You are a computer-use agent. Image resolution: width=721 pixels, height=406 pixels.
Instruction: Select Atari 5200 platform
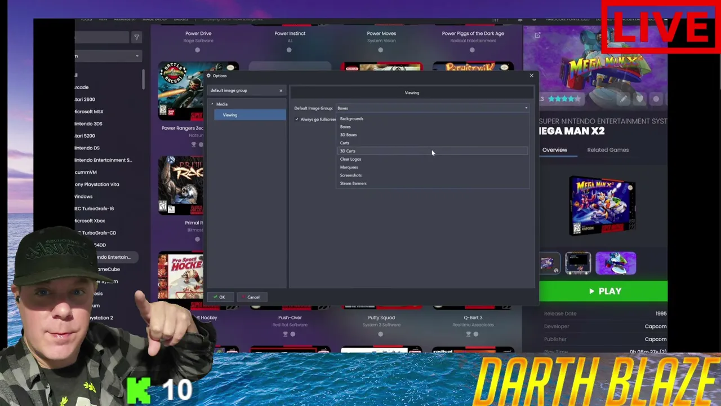point(84,136)
